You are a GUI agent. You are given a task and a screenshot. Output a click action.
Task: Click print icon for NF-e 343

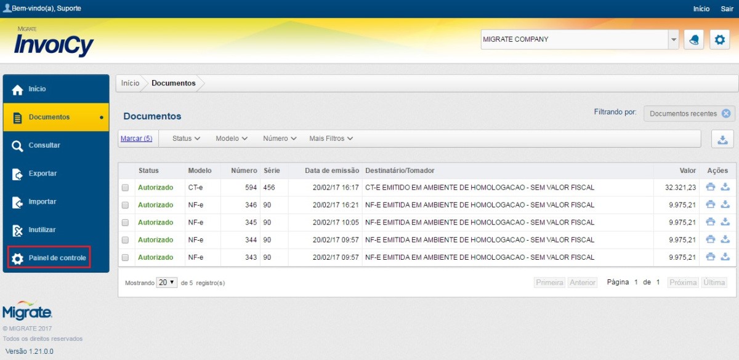[711, 257]
